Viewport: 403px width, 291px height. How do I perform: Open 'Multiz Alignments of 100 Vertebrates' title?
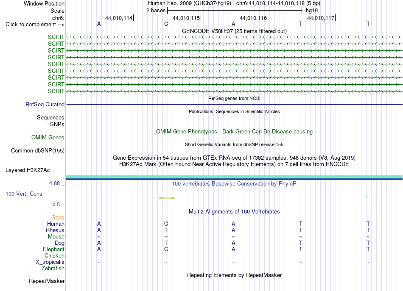pyautogui.click(x=234, y=212)
